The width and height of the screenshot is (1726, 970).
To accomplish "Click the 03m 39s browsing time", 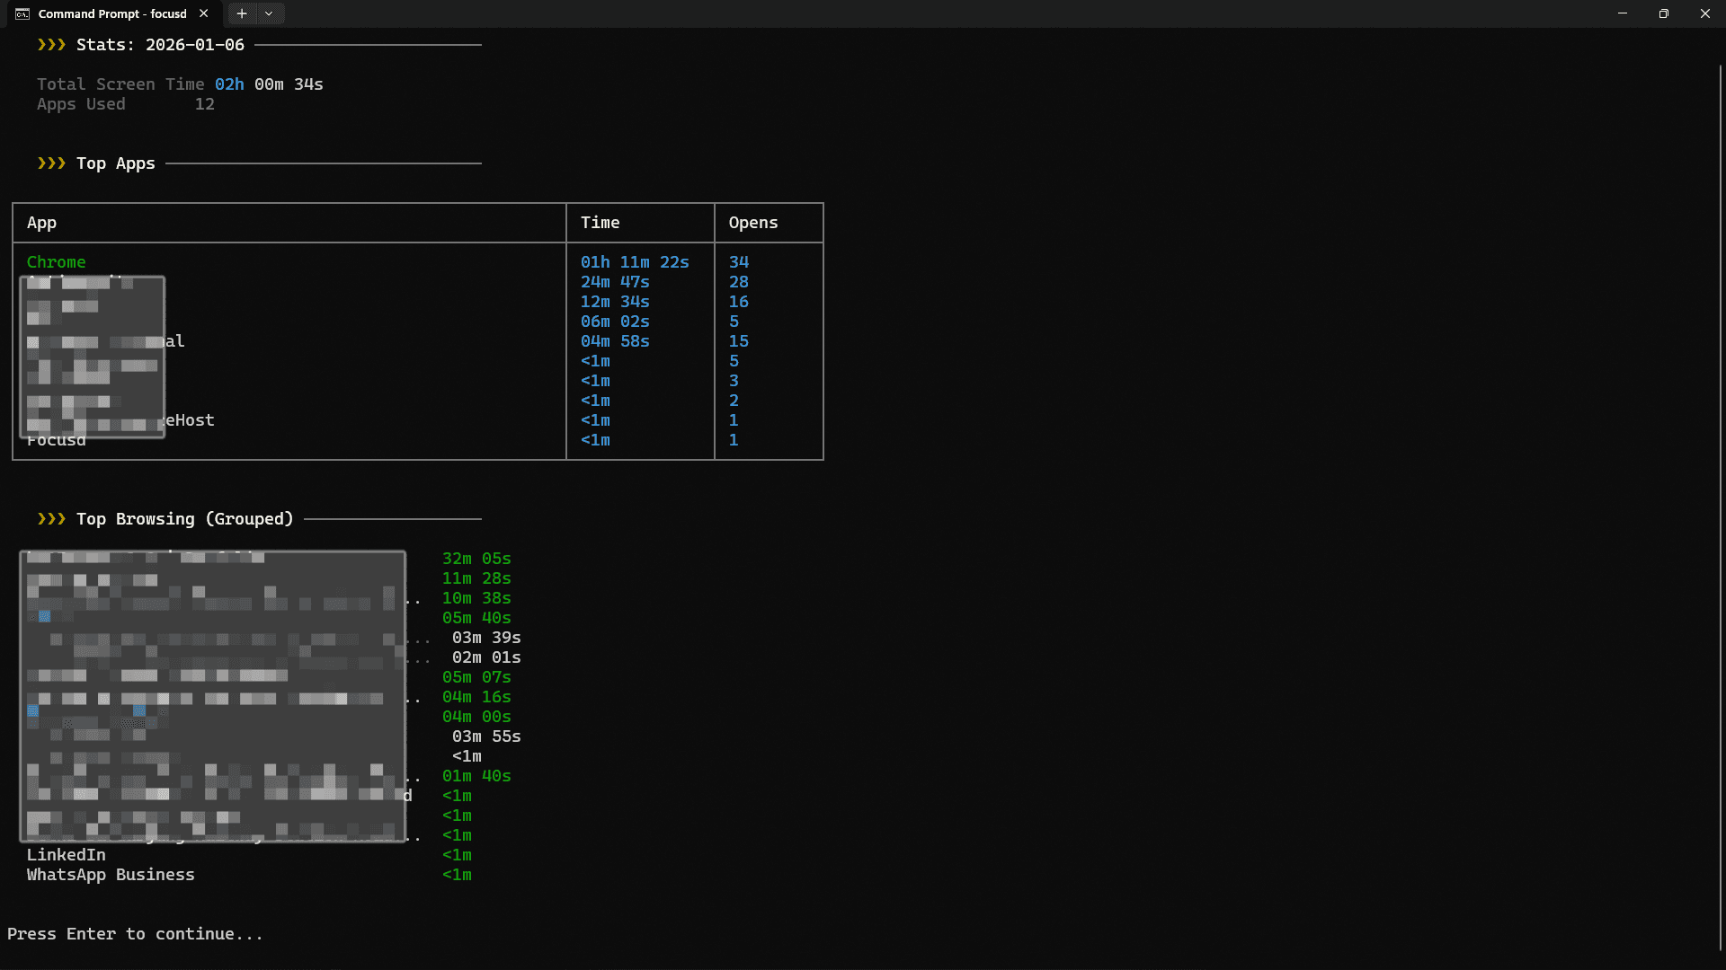I will (x=486, y=638).
